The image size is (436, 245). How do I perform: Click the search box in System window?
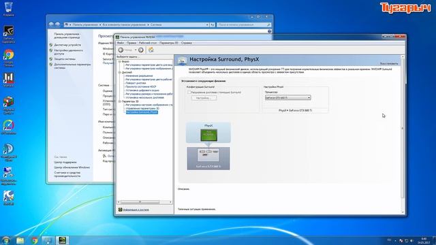(244, 24)
